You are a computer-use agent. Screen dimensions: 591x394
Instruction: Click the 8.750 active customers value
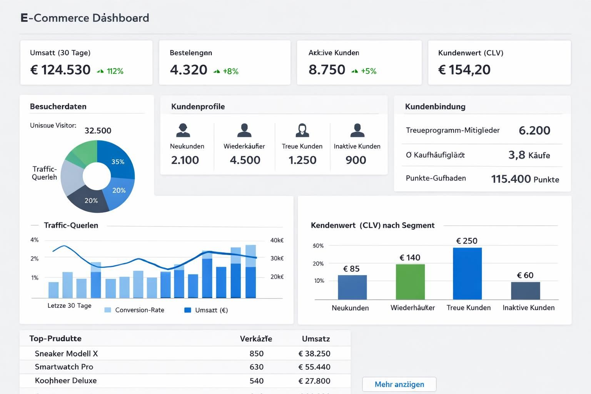[327, 70]
